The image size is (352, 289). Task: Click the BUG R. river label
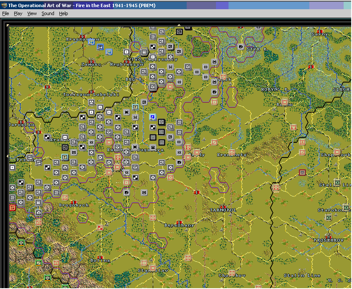pyautogui.click(x=134, y=79)
